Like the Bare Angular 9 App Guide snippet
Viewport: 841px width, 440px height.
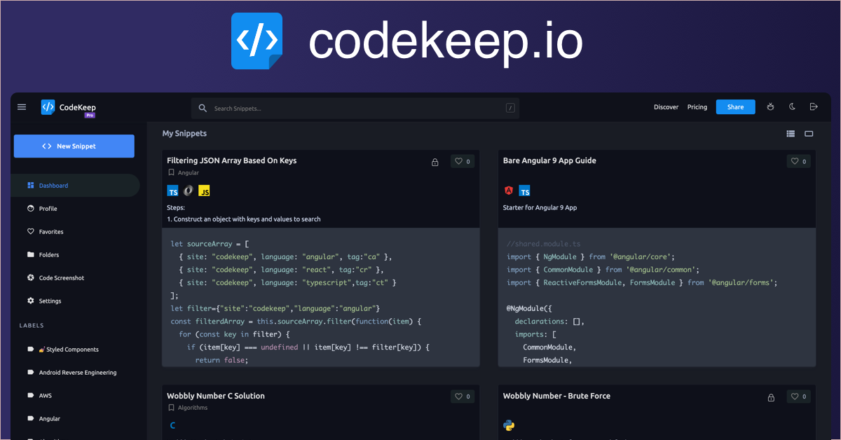[798, 161]
